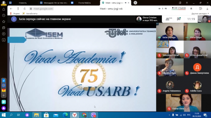
Task: Open video play icon in sidebar
Action: (x=4, y=34)
